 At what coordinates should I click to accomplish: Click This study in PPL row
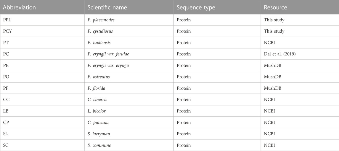click(274, 20)
